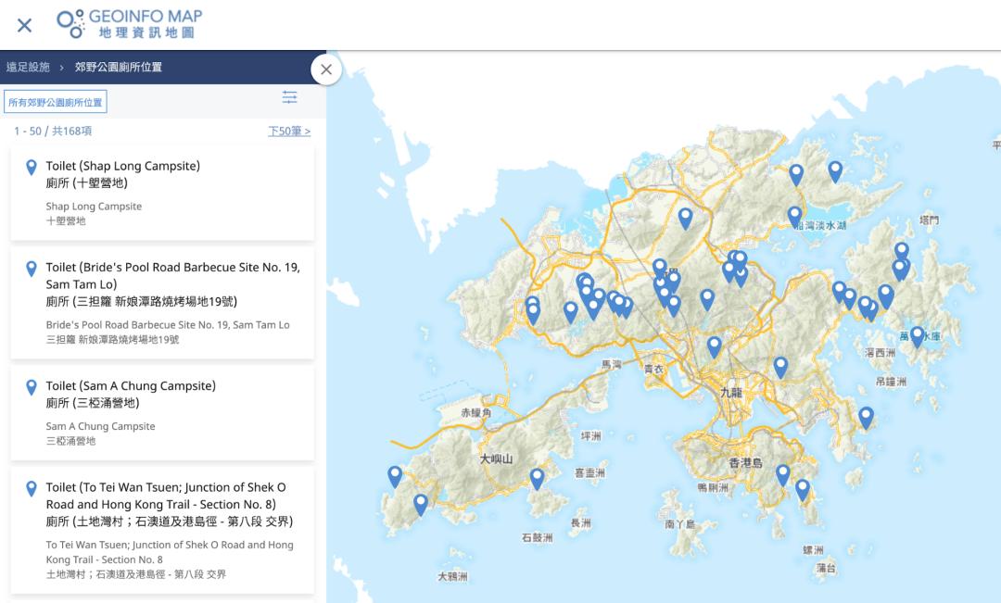This screenshot has height=603, width=1001.
Task: Navigate to 遠足設施 breadcrumb
Action: [x=28, y=68]
